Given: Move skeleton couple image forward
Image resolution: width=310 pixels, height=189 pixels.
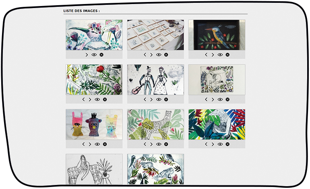Looking at the screenshot, I should point(151,100).
